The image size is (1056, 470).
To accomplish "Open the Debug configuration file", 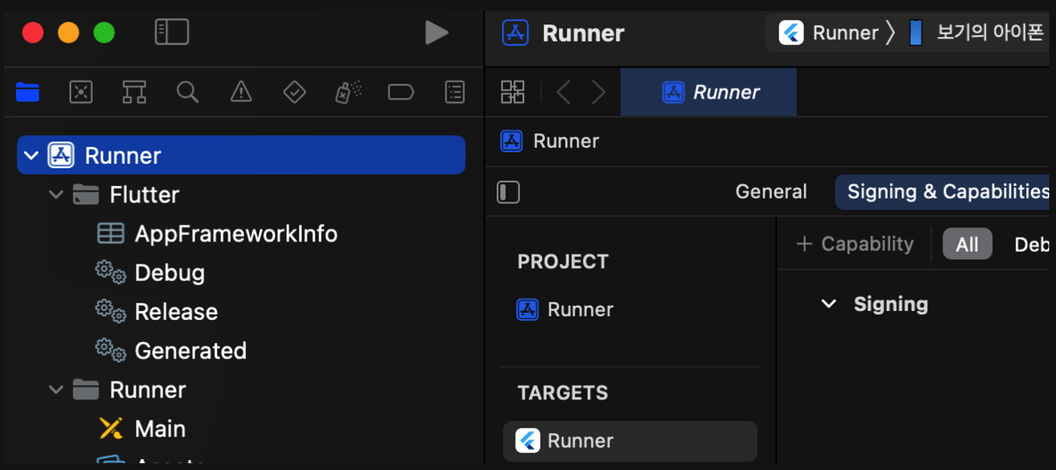I will click(169, 273).
